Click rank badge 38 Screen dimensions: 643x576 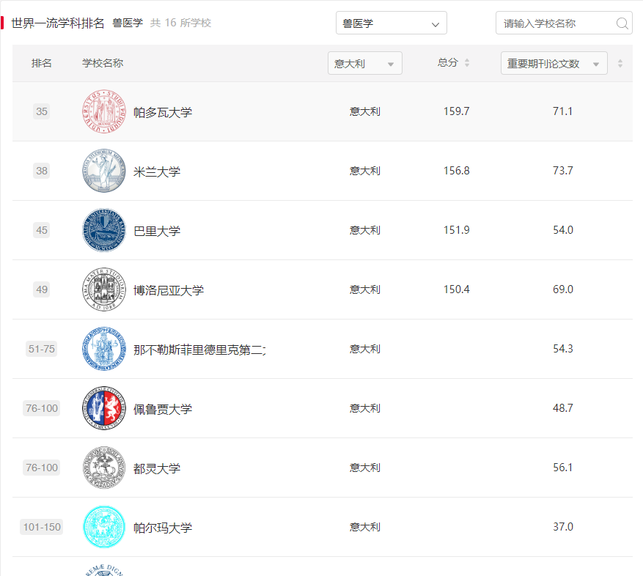41,171
